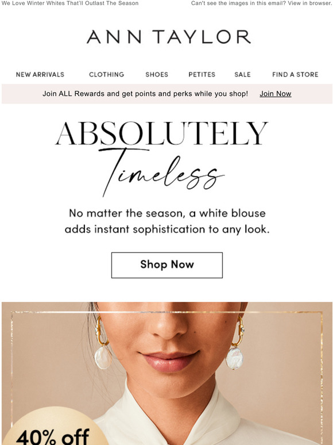The width and height of the screenshot is (333, 445).
Task: Click the Winter Whites preheader text
Action: coord(70,3)
